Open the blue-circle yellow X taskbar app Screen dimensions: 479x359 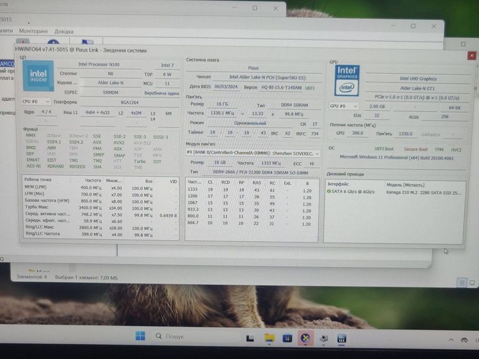click(306, 338)
